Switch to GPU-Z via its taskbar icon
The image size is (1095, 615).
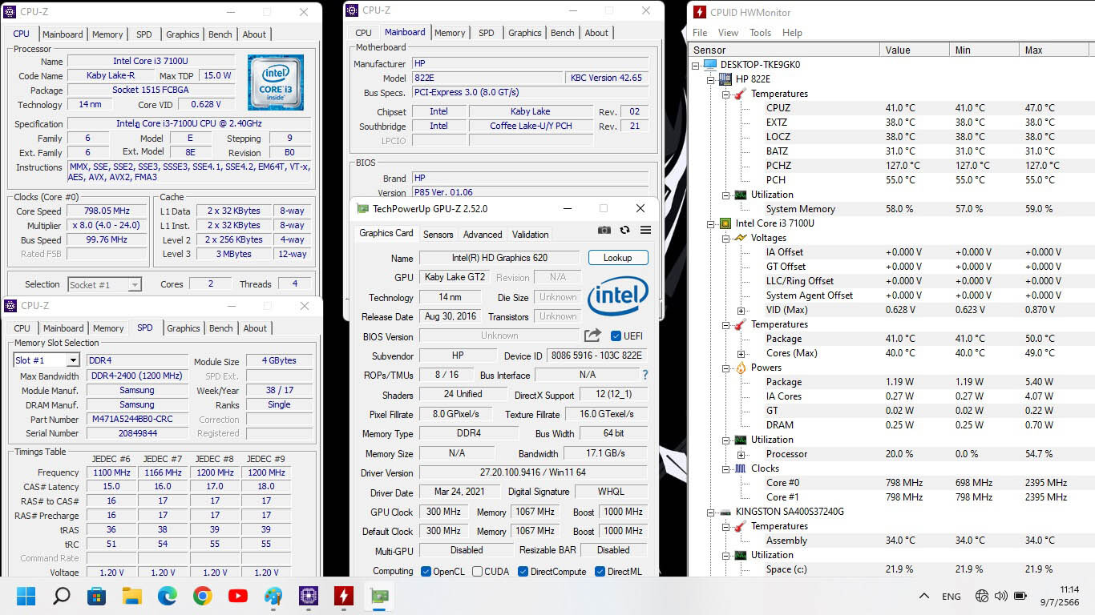[x=379, y=596]
